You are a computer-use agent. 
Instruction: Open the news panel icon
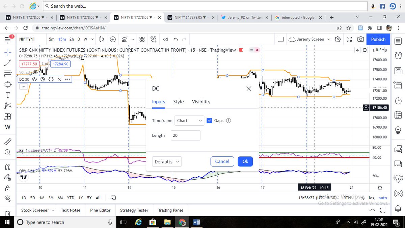(398, 71)
